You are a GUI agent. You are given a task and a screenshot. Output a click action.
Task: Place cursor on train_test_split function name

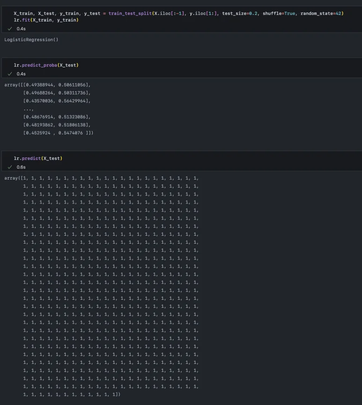(x=130, y=13)
